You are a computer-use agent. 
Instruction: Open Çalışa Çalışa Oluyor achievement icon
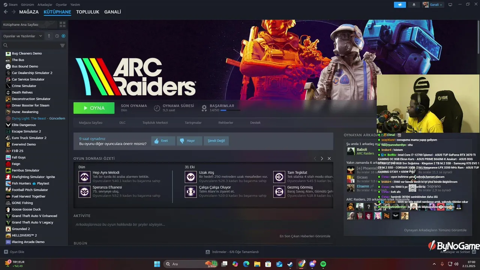(x=190, y=191)
